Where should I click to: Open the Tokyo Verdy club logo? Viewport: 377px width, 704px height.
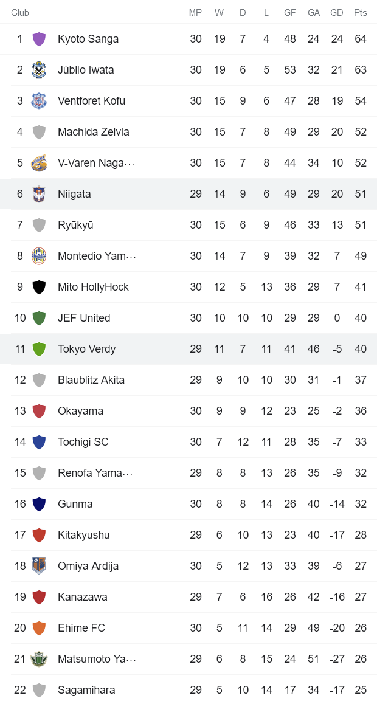36,348
